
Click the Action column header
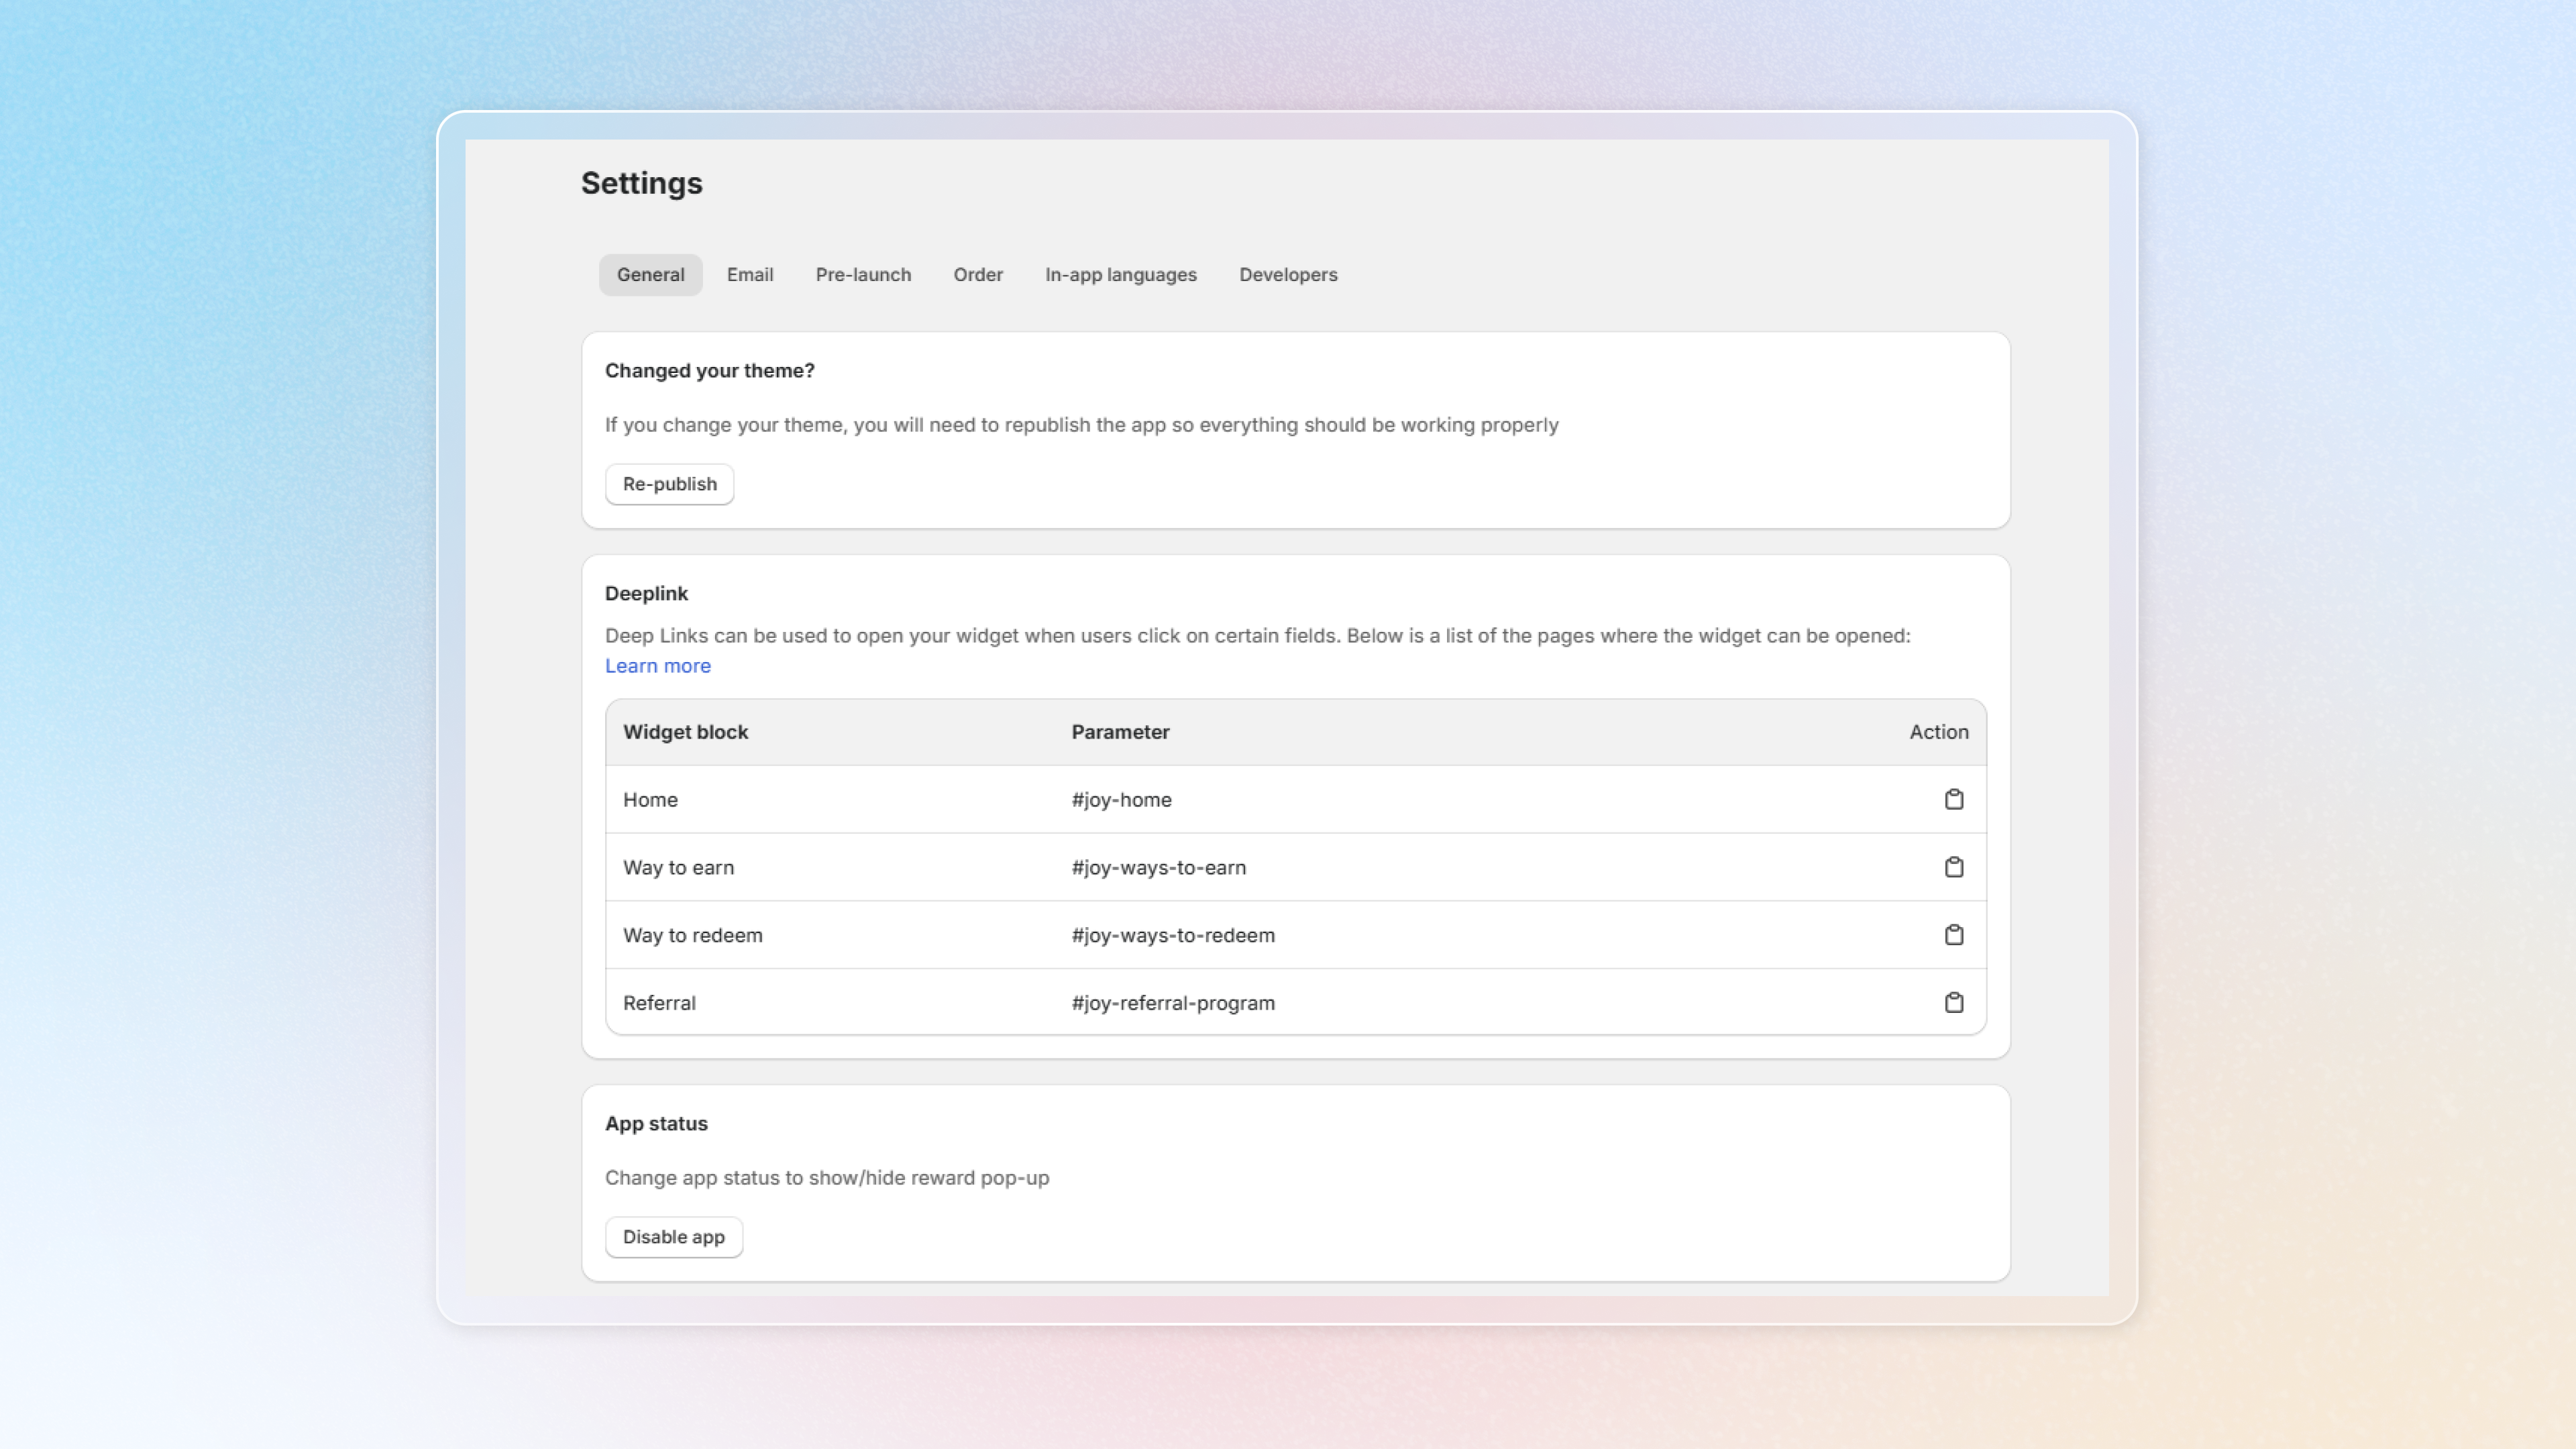coord(1938,732)
